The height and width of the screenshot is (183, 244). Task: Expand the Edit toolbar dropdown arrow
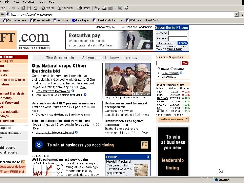click(x=115, y=8)
